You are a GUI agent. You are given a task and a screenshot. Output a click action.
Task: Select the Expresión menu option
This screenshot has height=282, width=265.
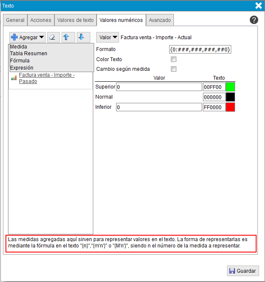(22, 67)
